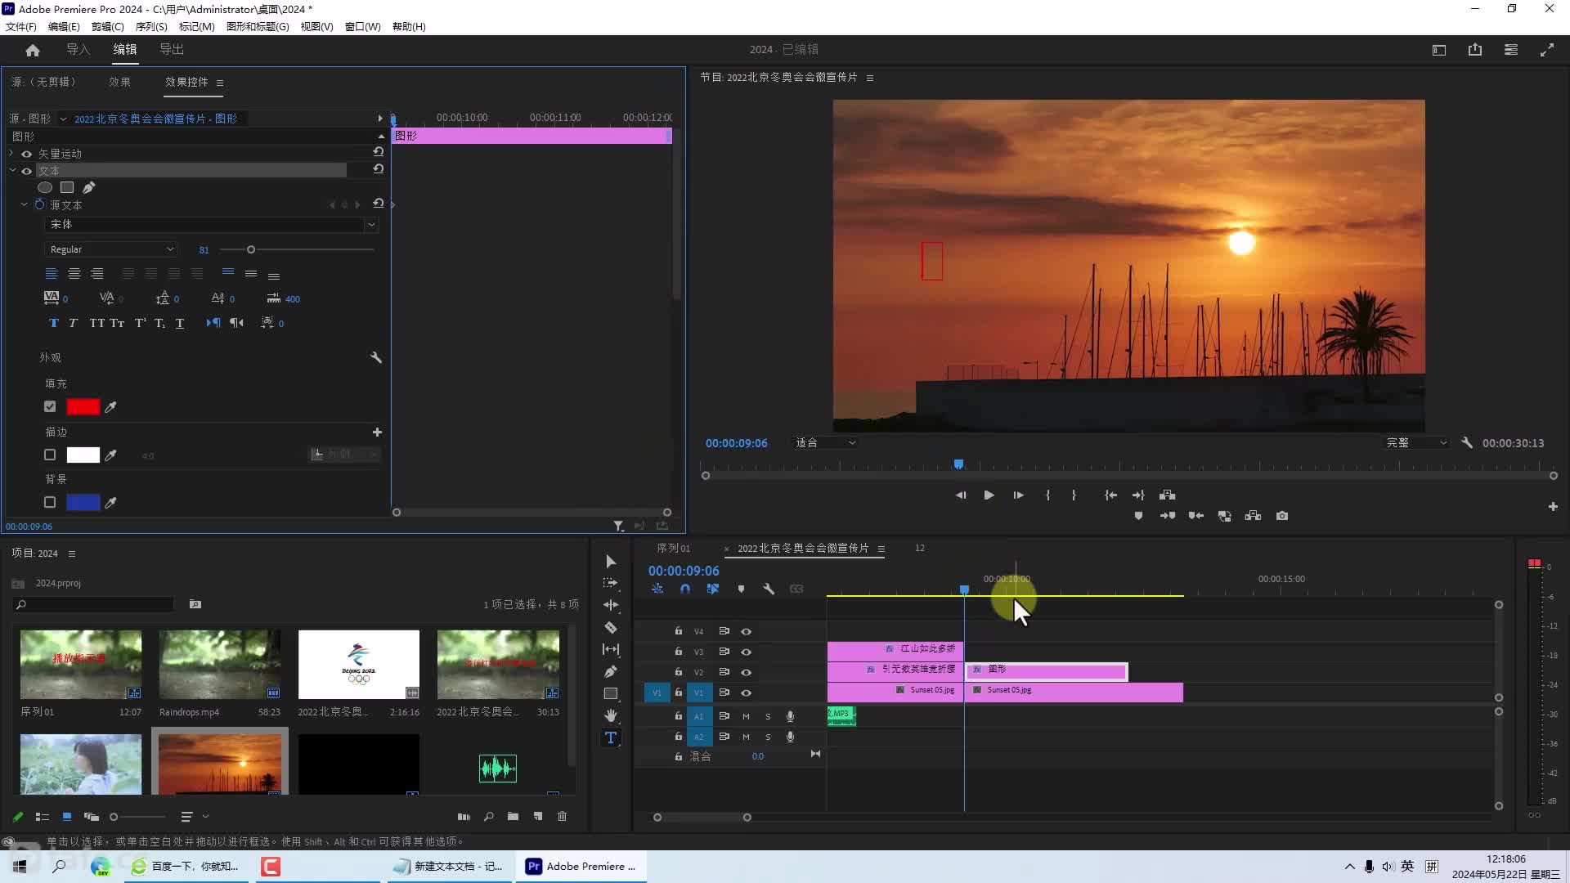Click the red fill color swatch
This screenshot has height=883, width=1570.
coord(83,406)
